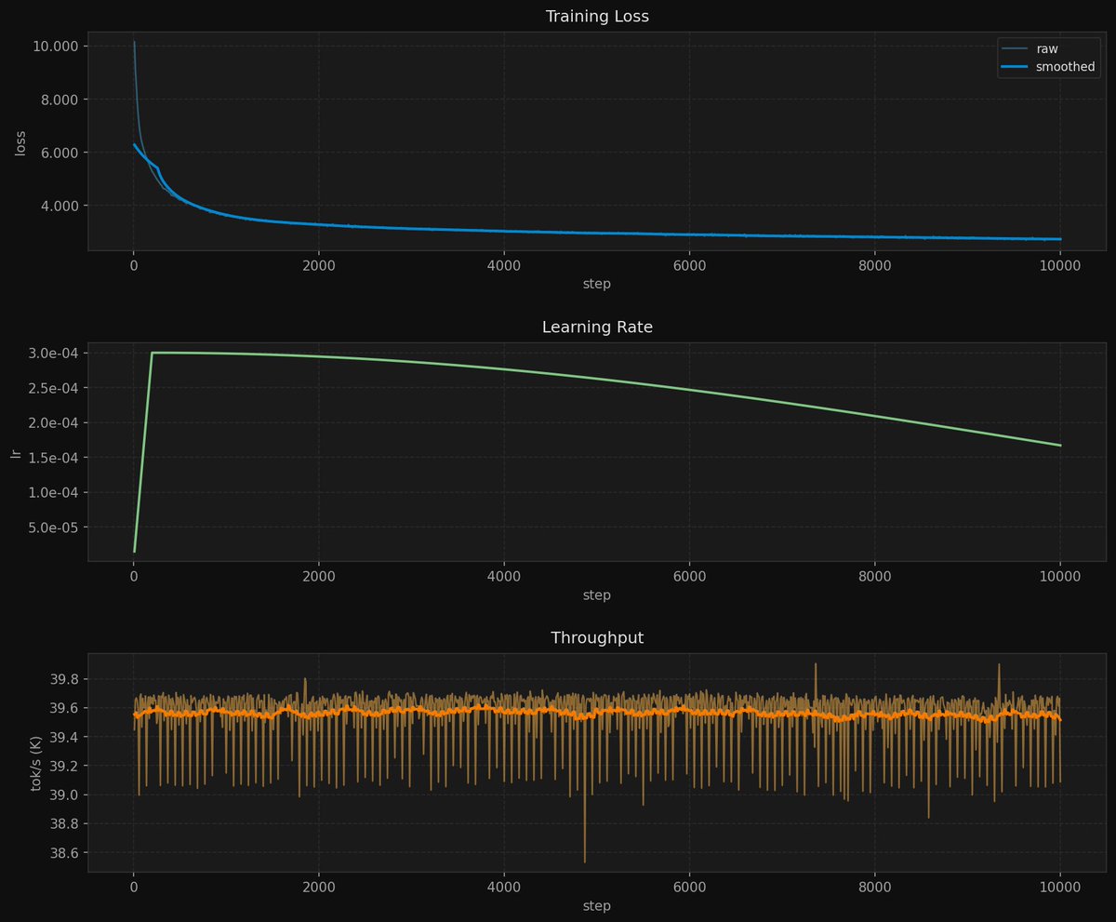1116x922 pixels.
Task: Click the "Learning Rate" chart title
Action: coord(596,327)
